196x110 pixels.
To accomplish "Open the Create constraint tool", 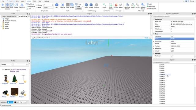I will click(104, 6).
